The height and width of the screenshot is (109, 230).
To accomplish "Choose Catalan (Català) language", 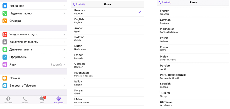I will click(108, 39).
